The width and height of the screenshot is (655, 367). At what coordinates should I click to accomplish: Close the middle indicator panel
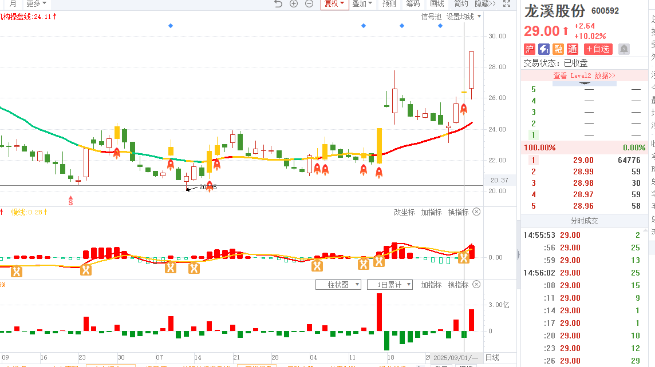click(x=476, y=212)
